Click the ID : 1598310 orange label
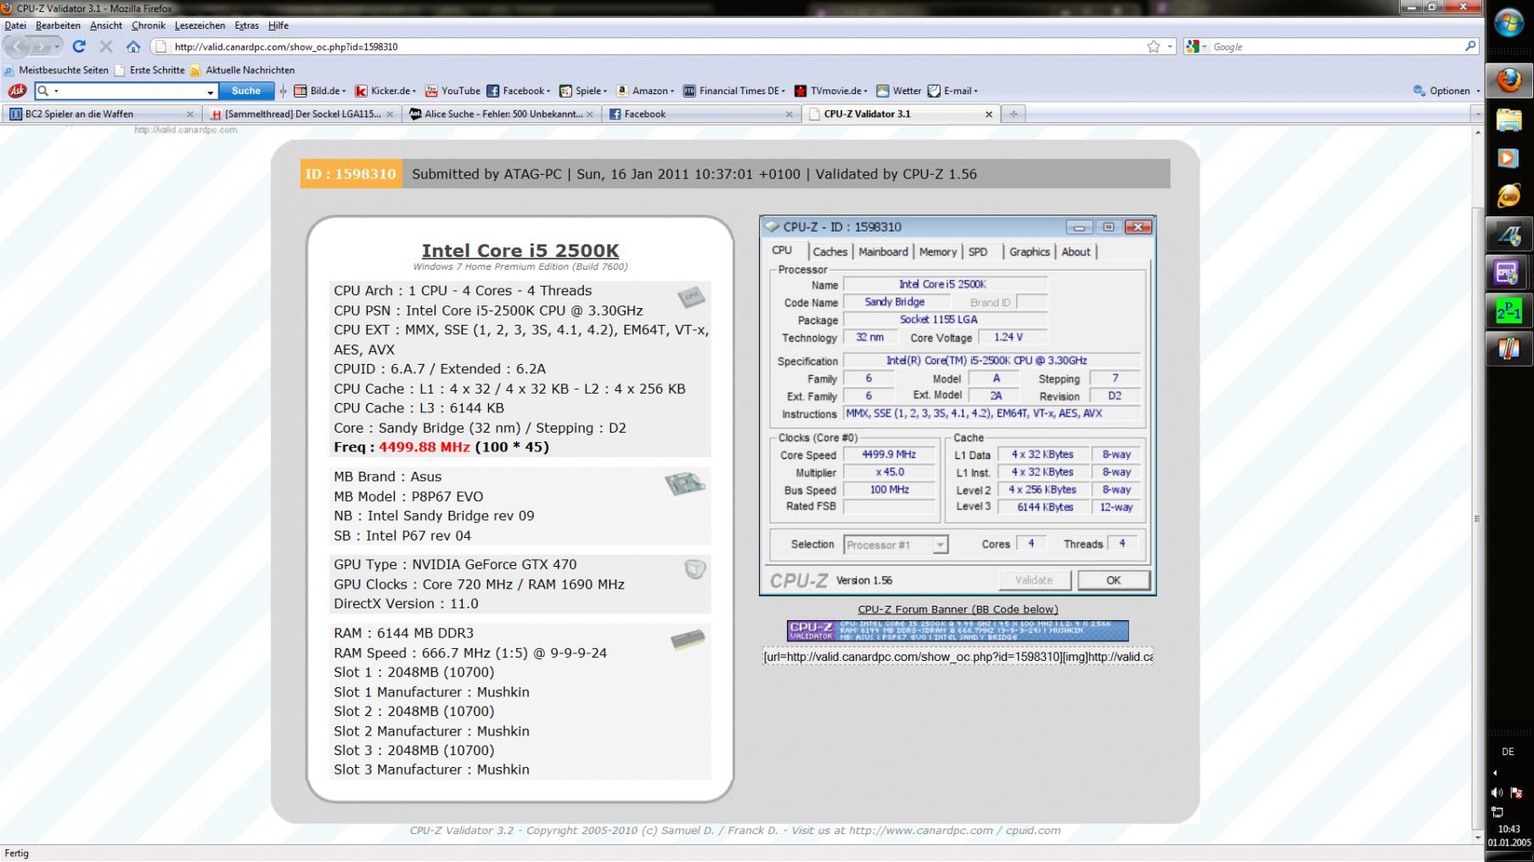The width and height of the screenshot is (1534, 862). click(x=351, y=174)
